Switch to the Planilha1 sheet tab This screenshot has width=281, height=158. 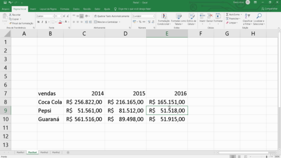pos(20,152)
